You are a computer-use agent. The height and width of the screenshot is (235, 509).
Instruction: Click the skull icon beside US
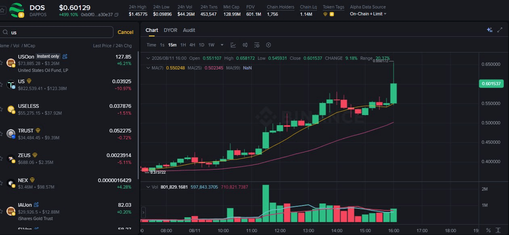pyautogui.click(x=29, y=81)
